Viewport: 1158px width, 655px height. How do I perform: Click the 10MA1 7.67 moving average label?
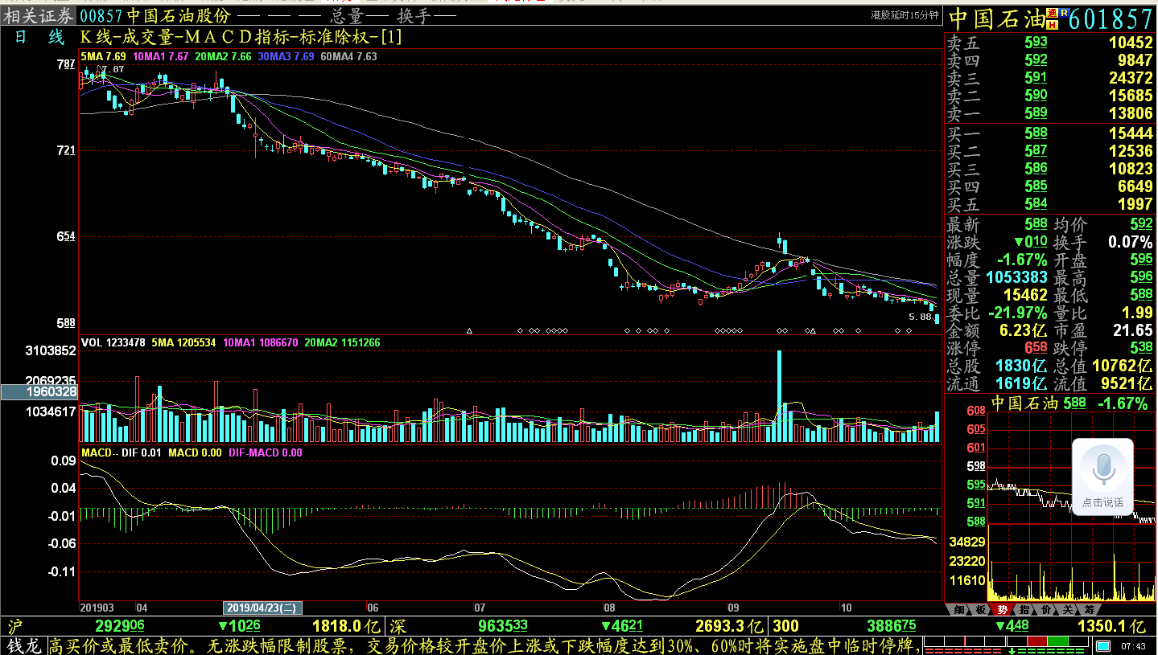tap(161, 56)
